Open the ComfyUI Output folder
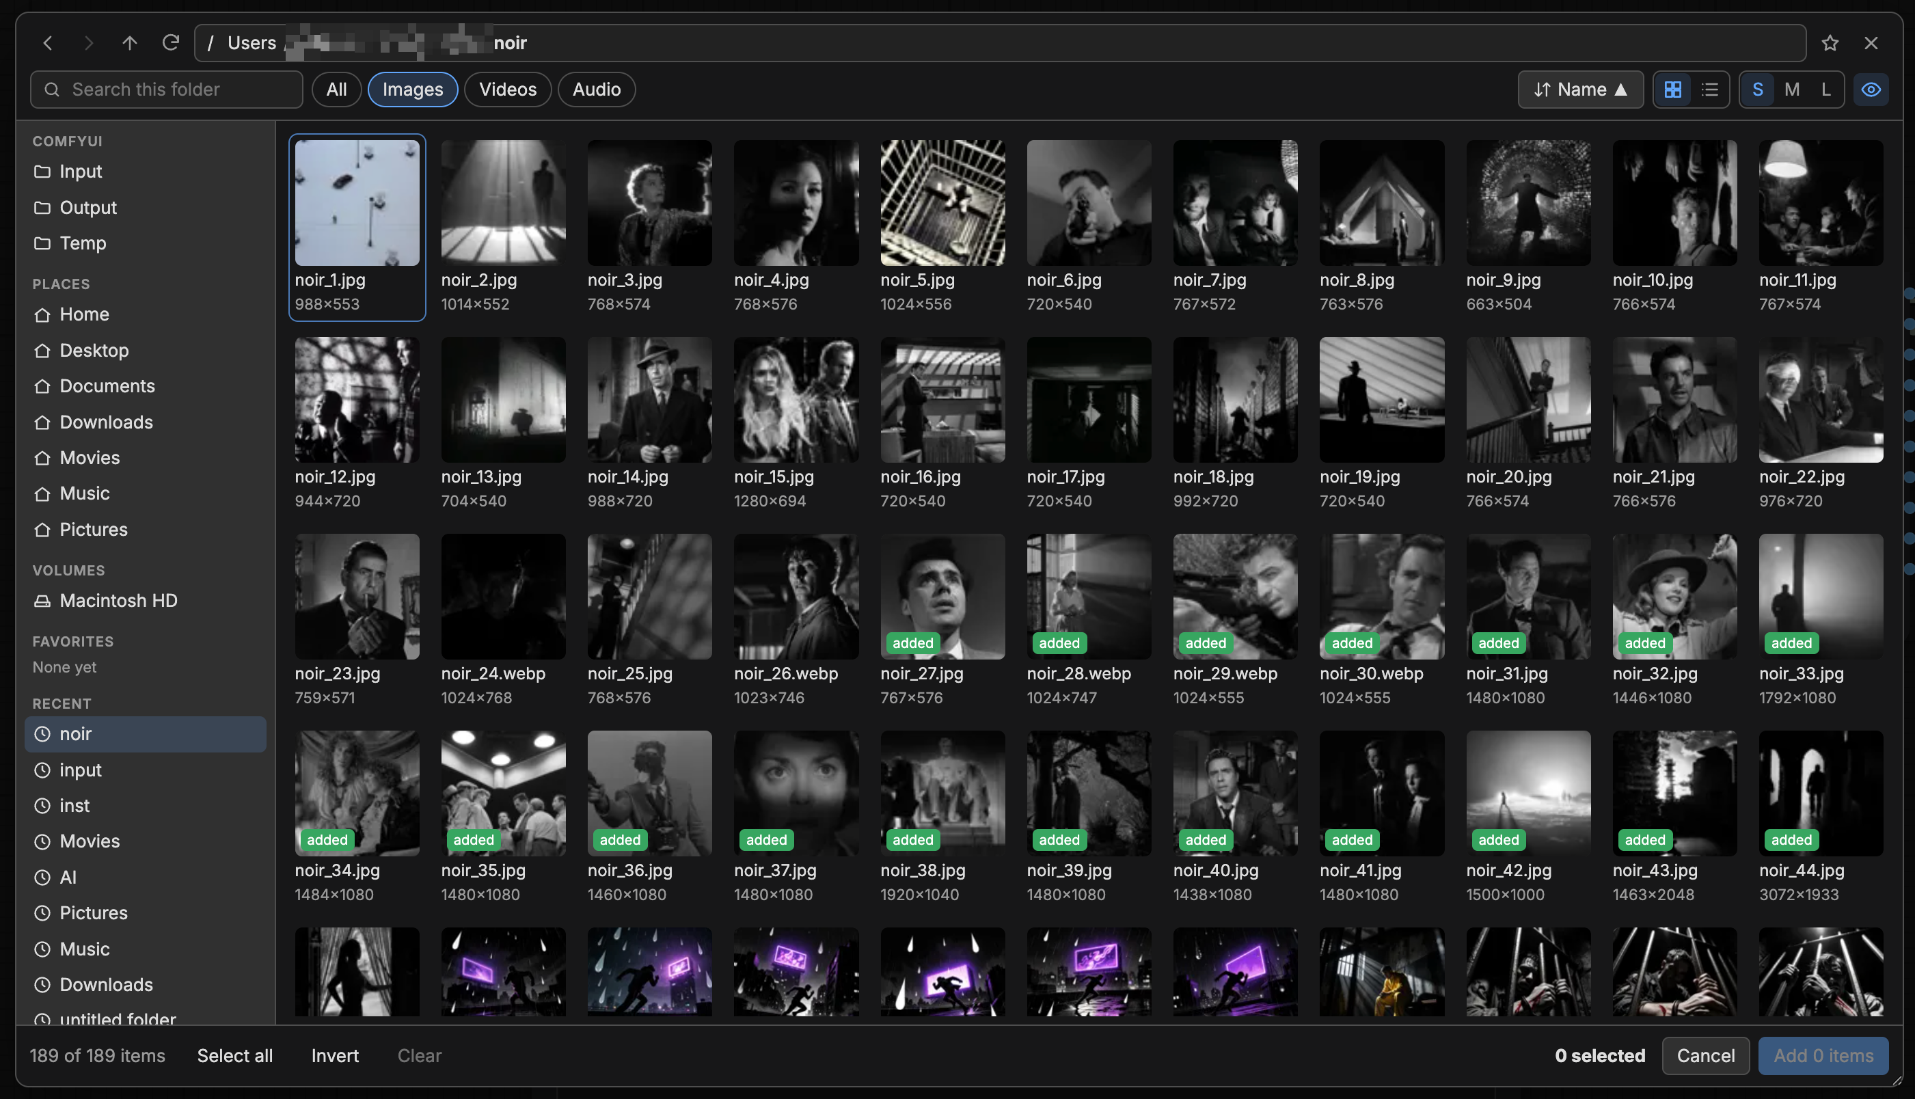This screenshot has height=1099, width=1915. click(146, 208)
